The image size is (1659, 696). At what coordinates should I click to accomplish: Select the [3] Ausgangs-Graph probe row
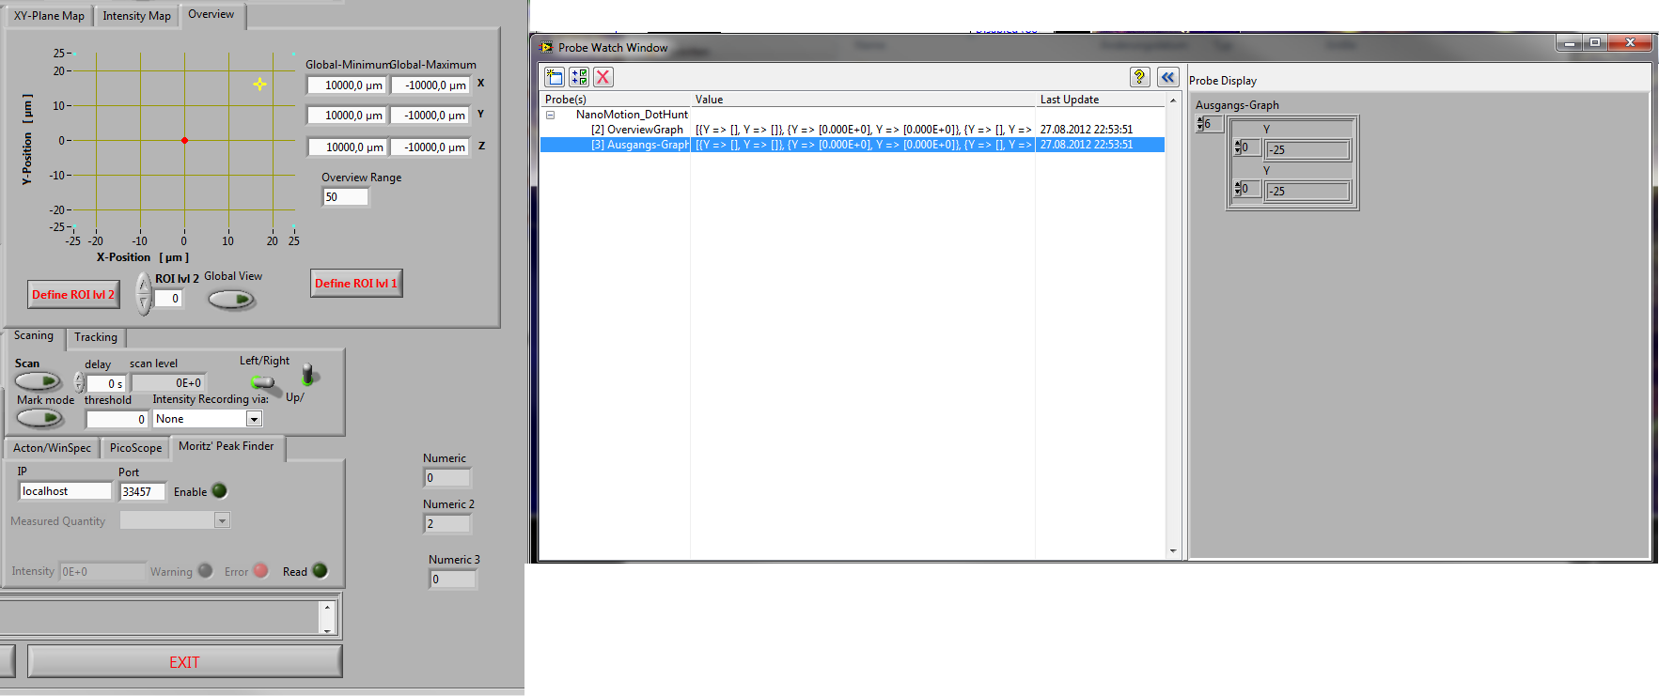(x=853, y=145)
